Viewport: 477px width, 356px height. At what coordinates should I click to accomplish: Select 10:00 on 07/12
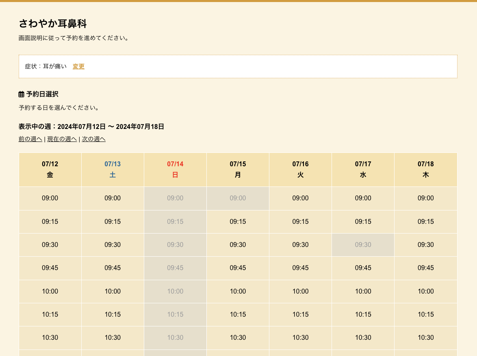[x=50, y=292]
